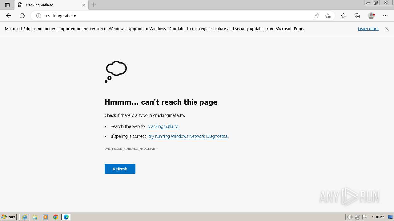Open Action Center flag tray icon
Screen dimensions: 394x221
pos(365,217)
